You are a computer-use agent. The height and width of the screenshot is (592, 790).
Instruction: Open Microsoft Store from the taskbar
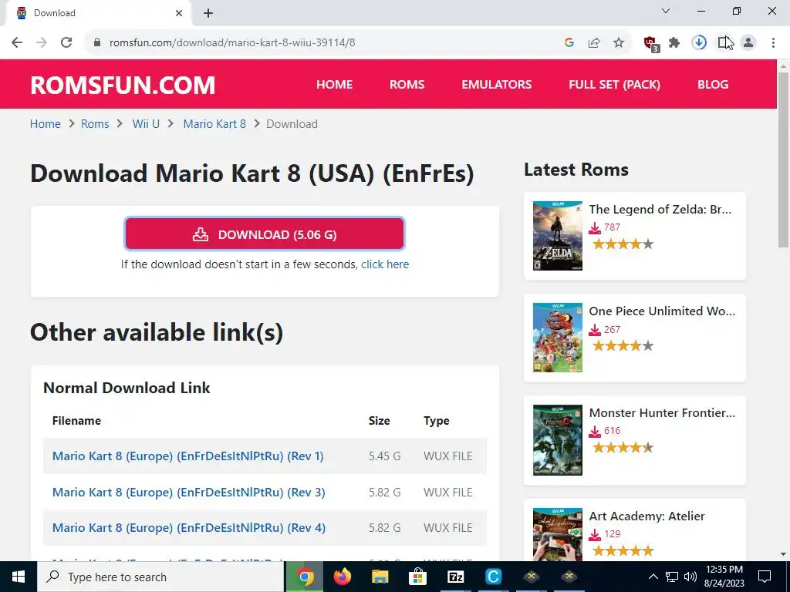point(417,577)
